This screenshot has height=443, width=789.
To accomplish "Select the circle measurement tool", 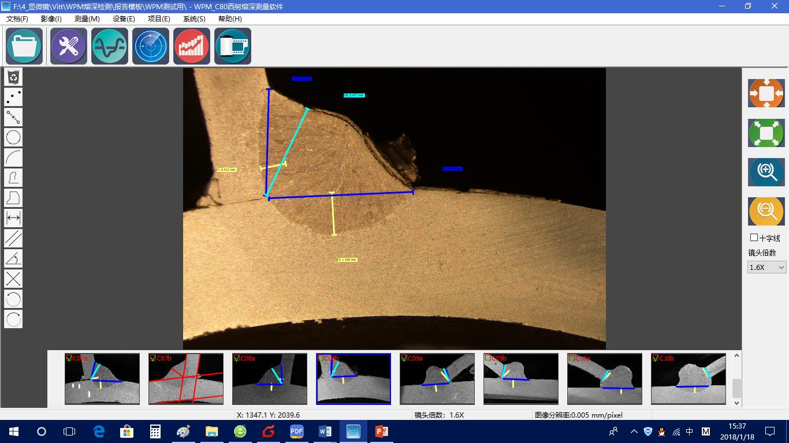I will pyautogui.click(x=13, y=137).
